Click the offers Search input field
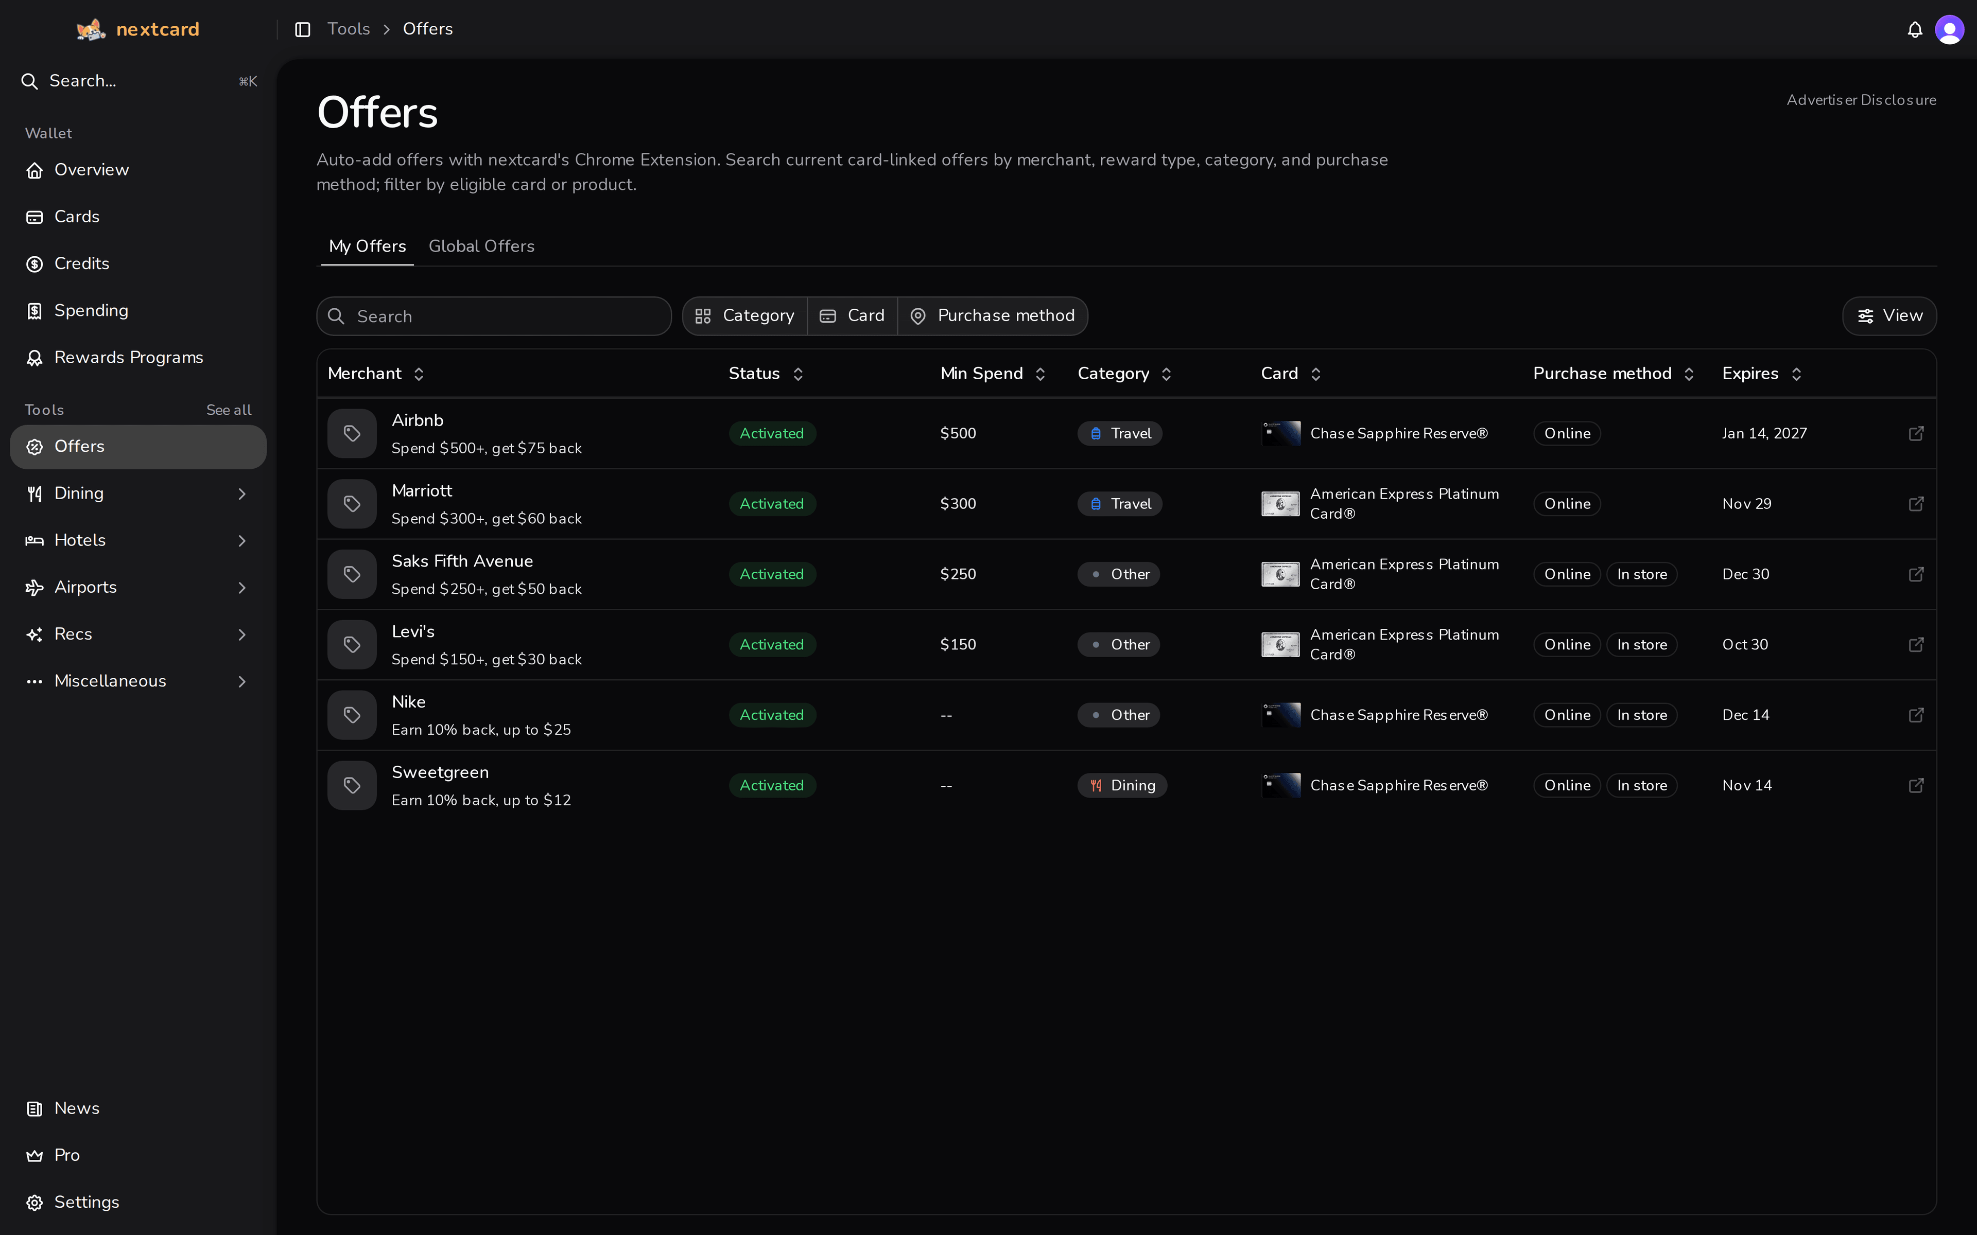Viewport: 1977px width, 1235px height. click(x=494, y=316)
